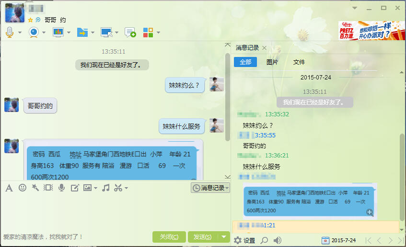Insert a picture with image icon
The image size is (406, 247).
[x=88, y=188]
